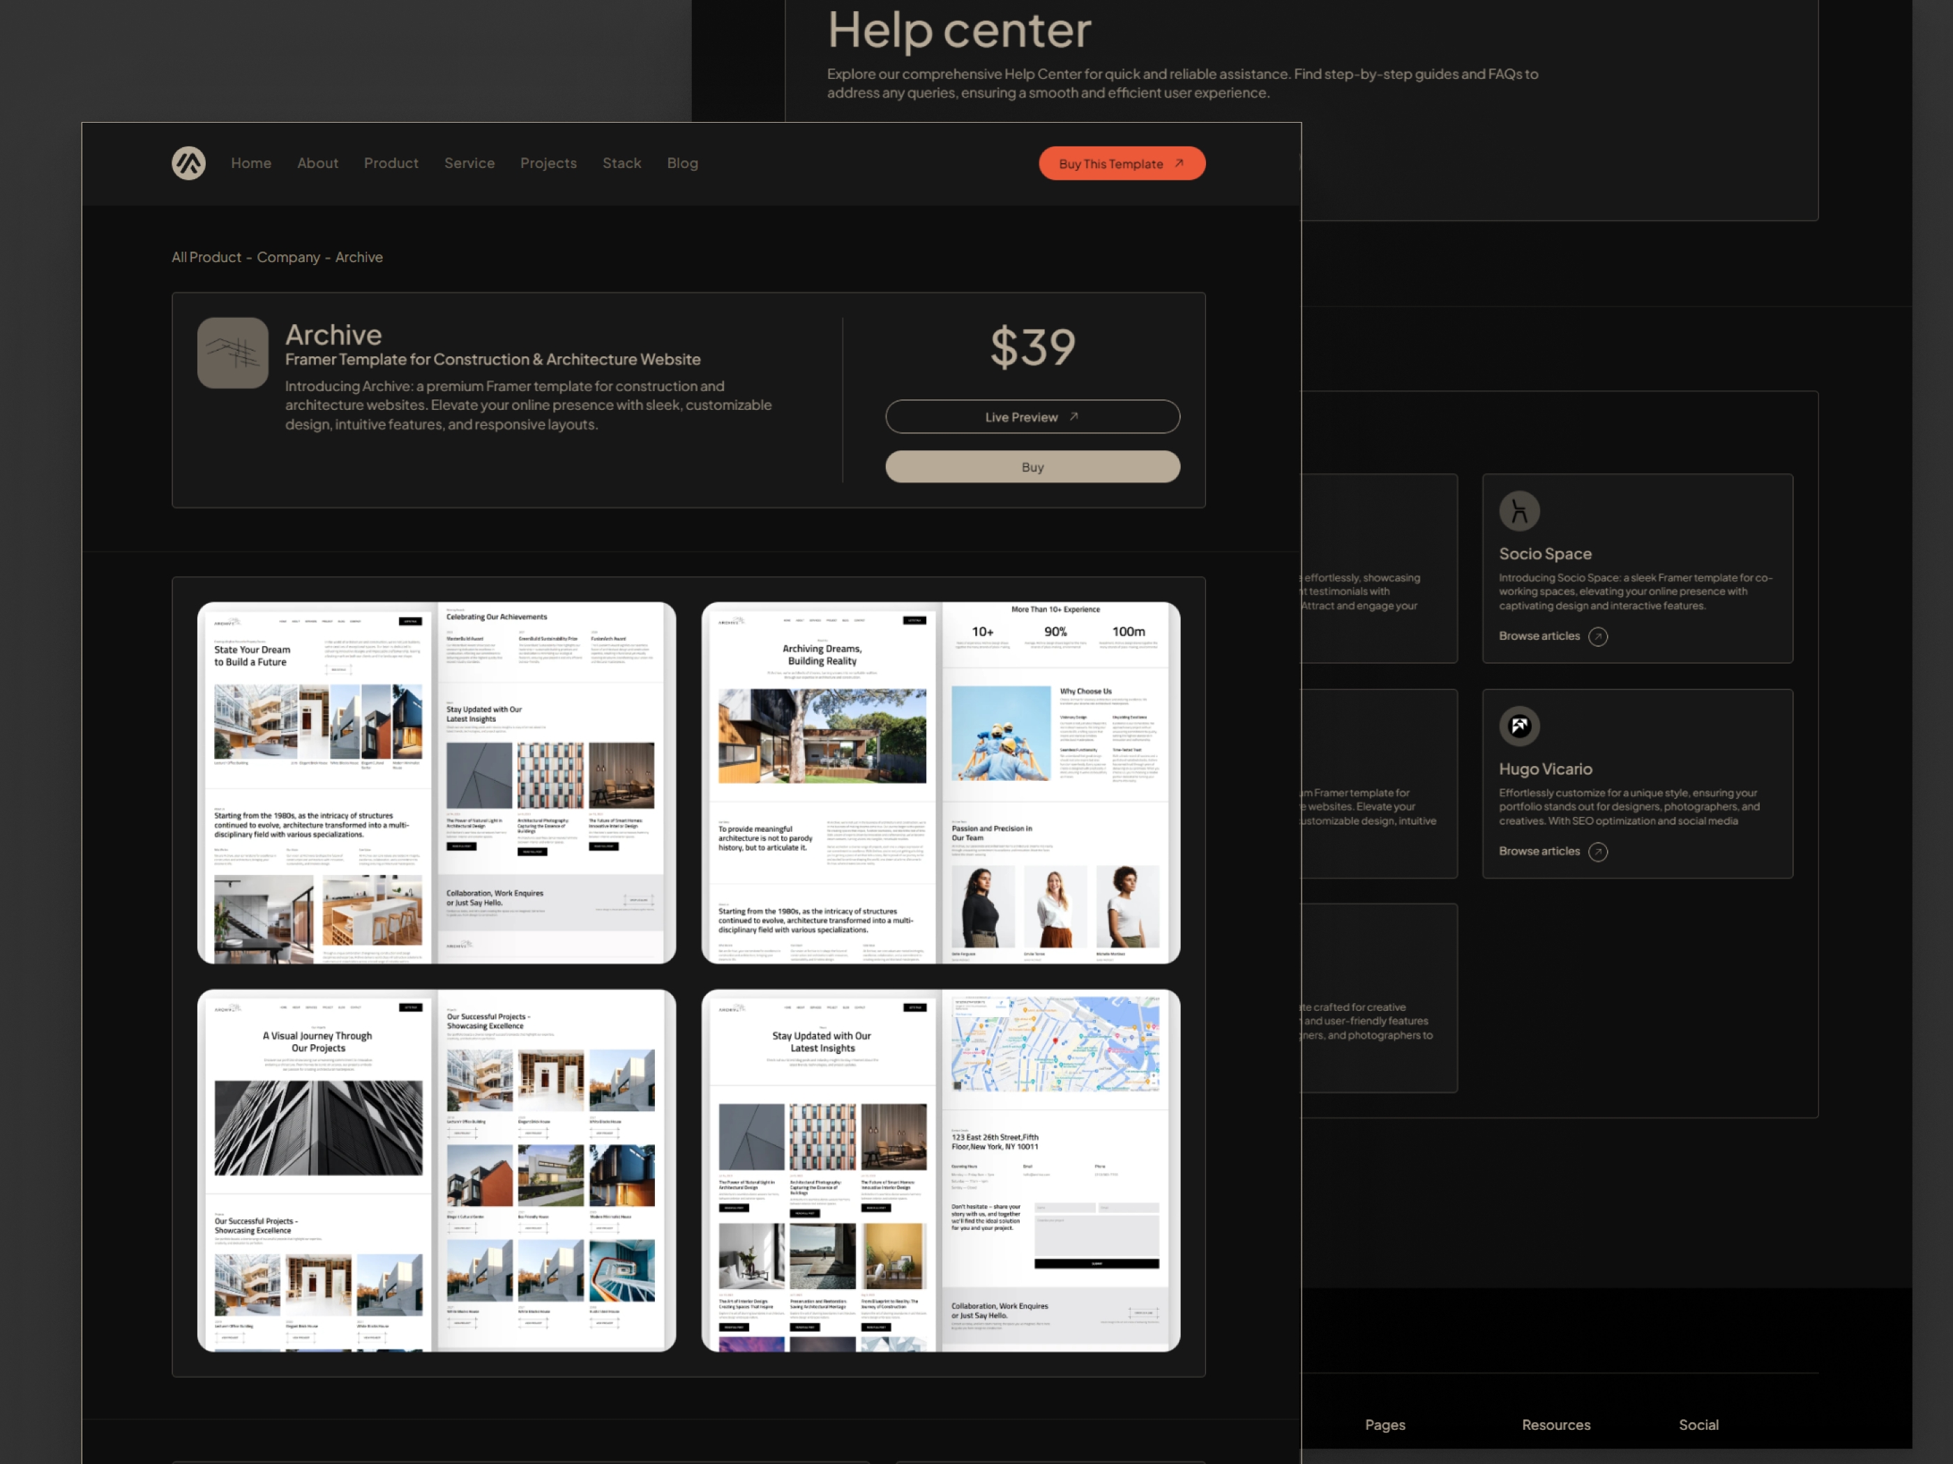
Task: Click the Archive template thumbnail icon
Action: 235,351
